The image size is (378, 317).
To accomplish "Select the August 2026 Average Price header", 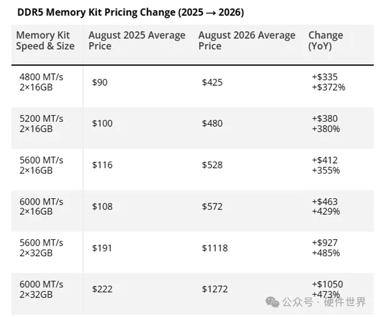I will click(247, 40).
